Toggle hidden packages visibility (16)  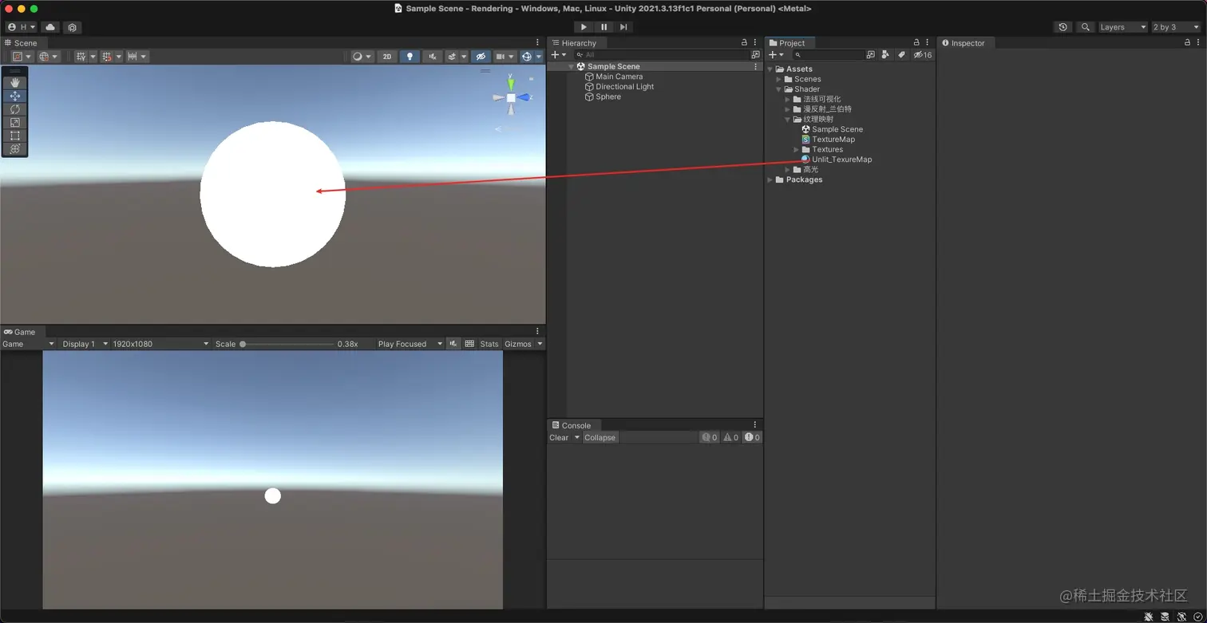923,55
